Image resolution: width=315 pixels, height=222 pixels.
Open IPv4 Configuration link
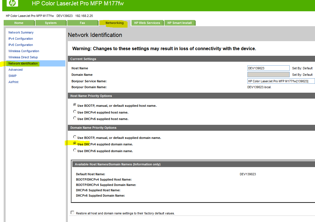click(21, 39)
